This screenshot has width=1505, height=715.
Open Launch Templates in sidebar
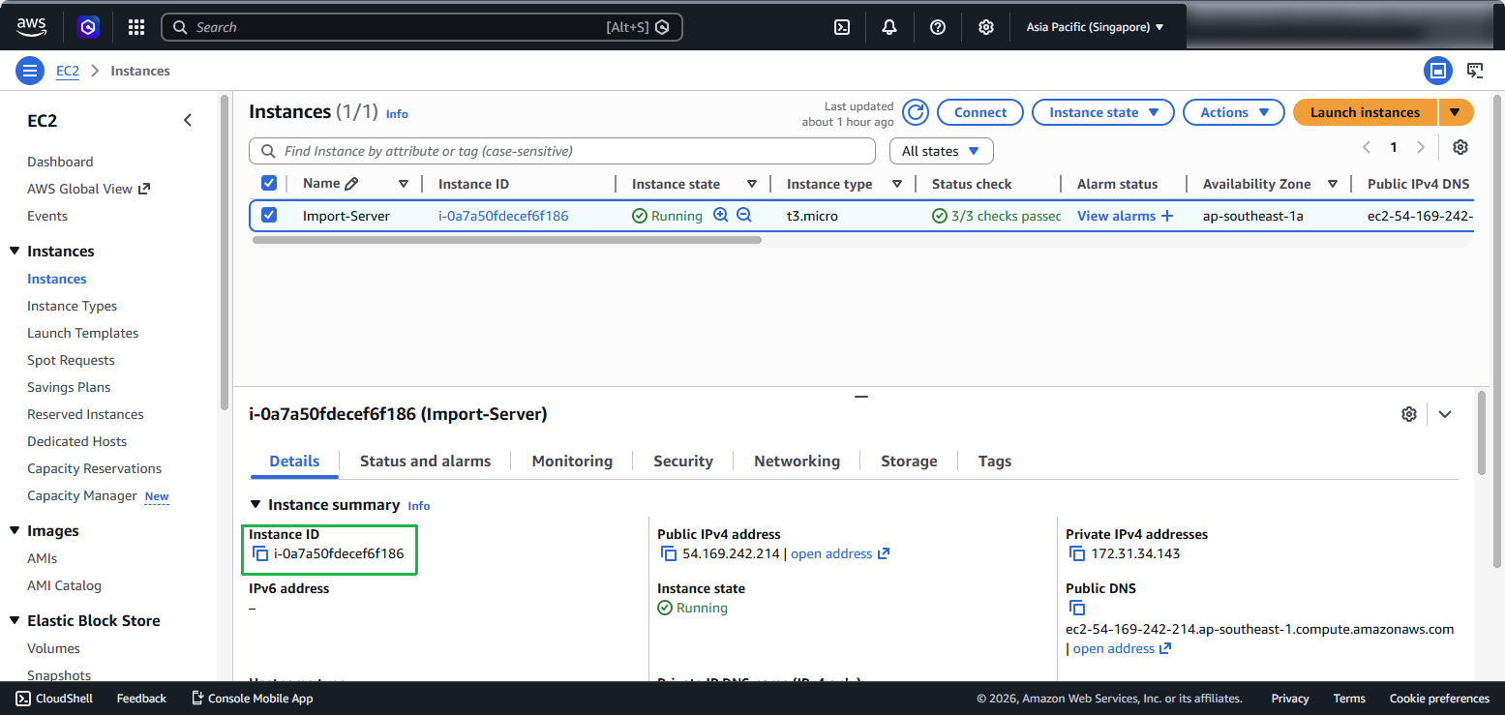click(82, 333)
